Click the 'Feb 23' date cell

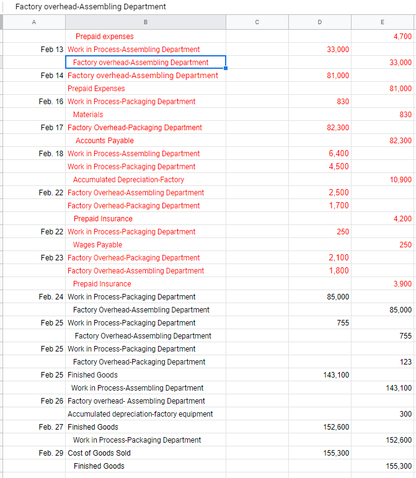[34, 257]
